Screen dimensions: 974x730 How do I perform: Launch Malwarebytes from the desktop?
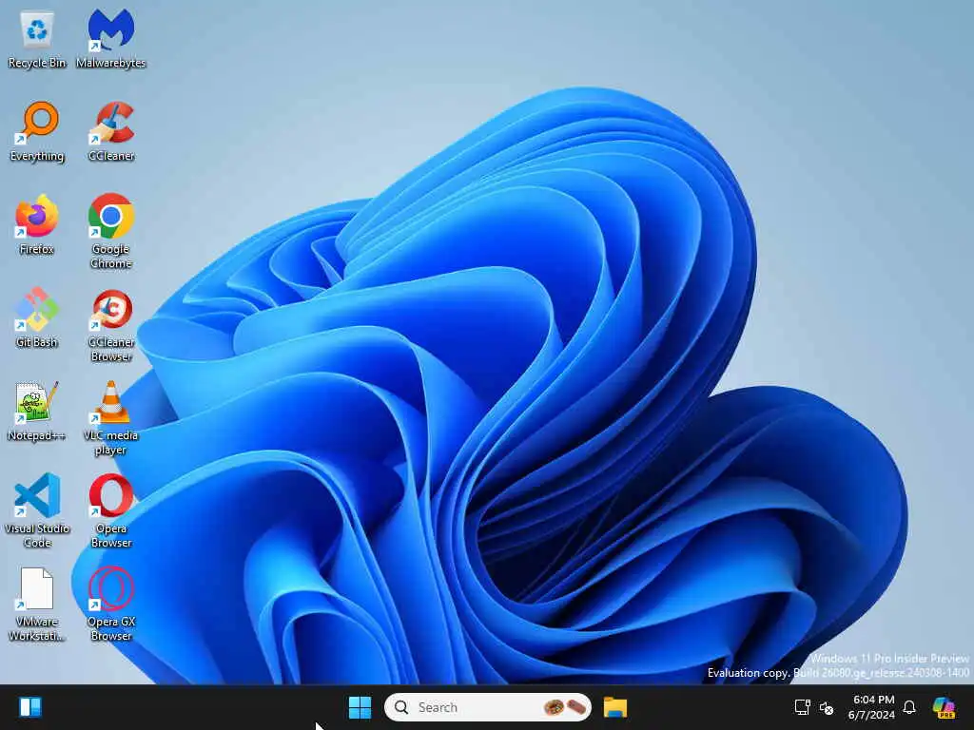(x=110, y=38)
